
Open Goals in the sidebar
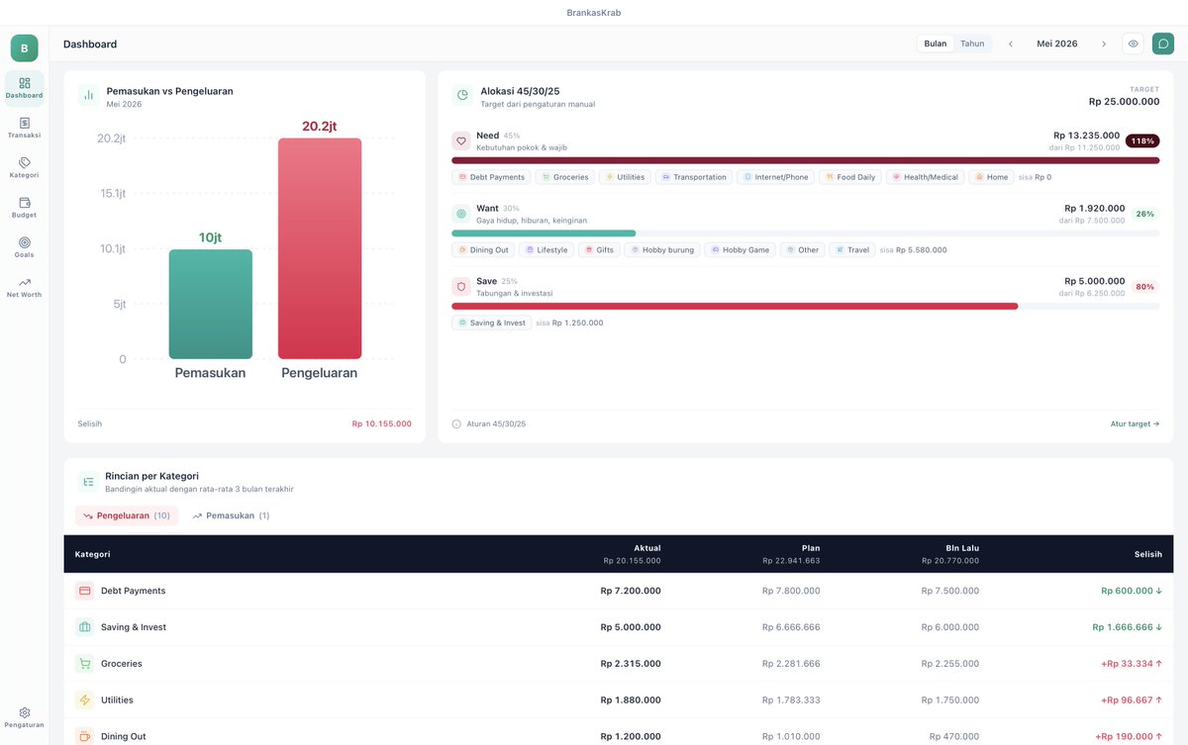[24, 247]
